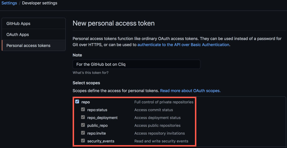Go to OAuth Apps in the sidebar
This screenshot has width=287, height=148.
pyautogui.click(x=18, y=34)
